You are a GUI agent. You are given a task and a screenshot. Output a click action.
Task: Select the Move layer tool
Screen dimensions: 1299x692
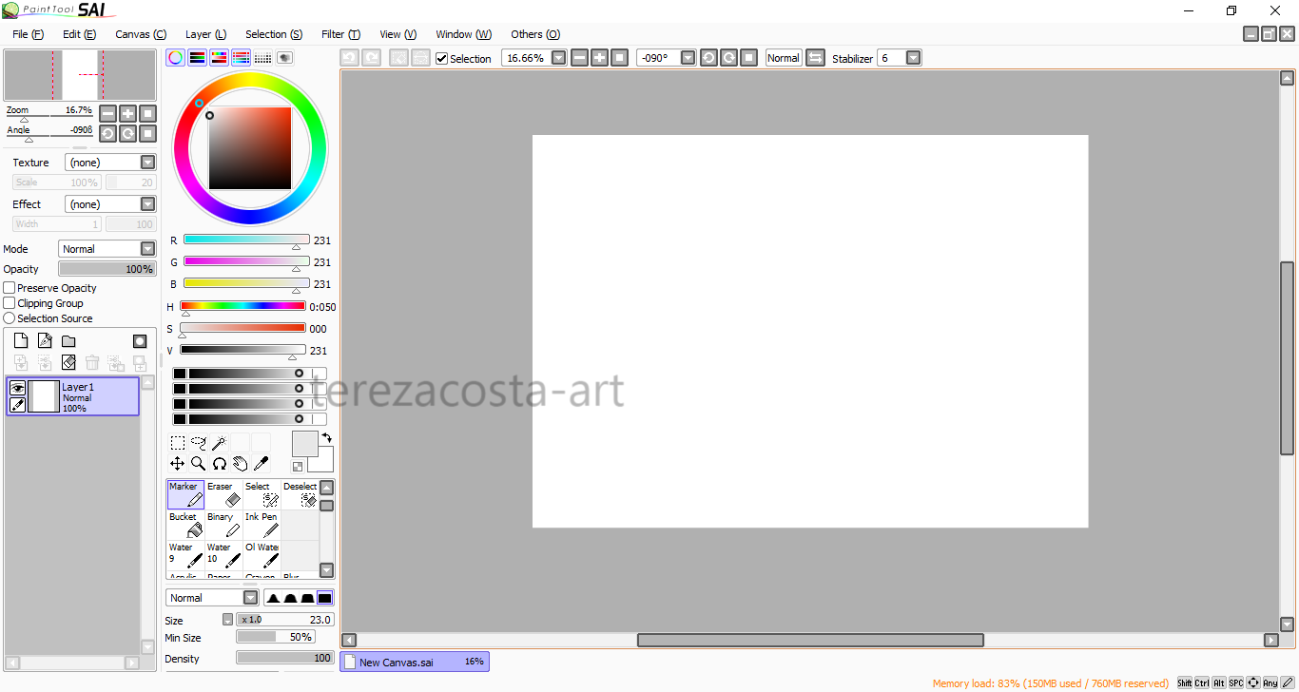tap(178, 464)
